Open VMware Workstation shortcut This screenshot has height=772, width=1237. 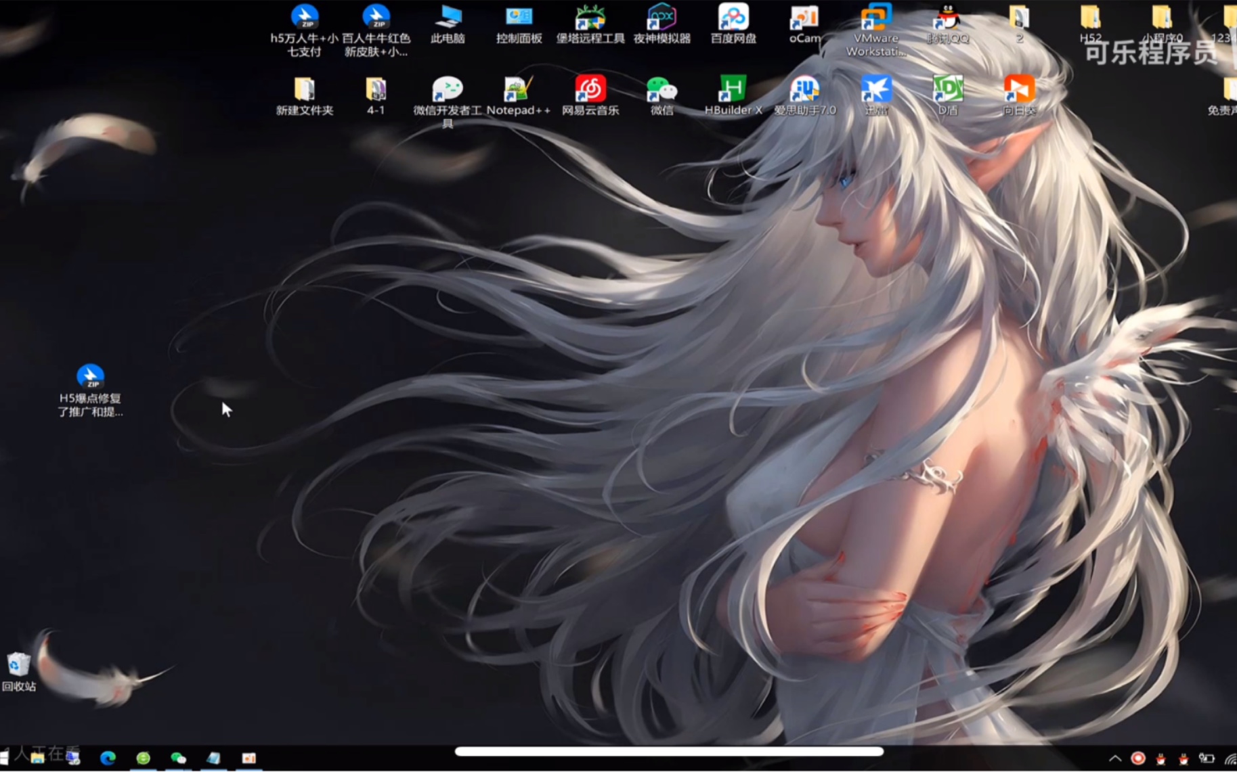[876, 30]
